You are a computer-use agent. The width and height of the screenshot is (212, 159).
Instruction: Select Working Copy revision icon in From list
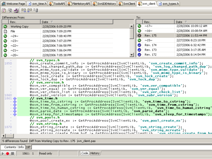[5, 27]
